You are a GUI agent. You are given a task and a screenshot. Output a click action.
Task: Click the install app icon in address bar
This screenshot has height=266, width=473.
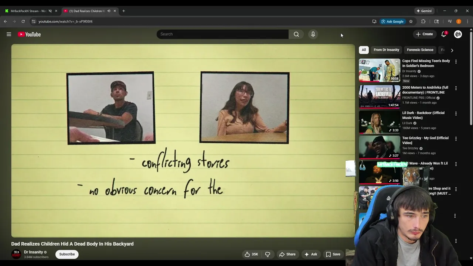click(374, 21)
